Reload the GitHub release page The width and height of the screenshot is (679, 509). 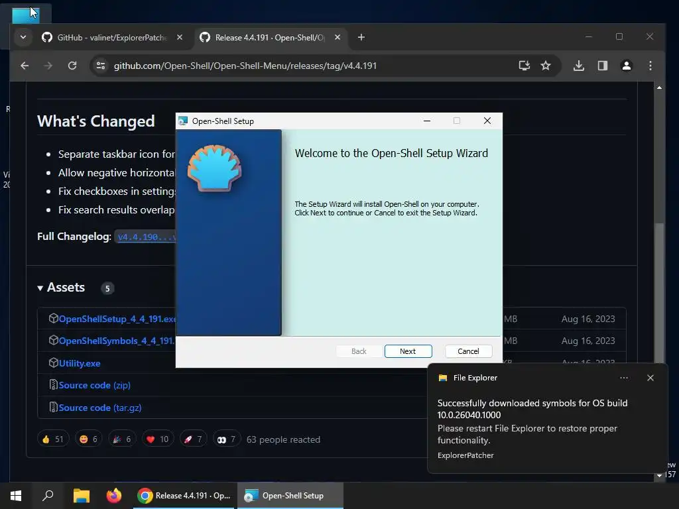72,66
